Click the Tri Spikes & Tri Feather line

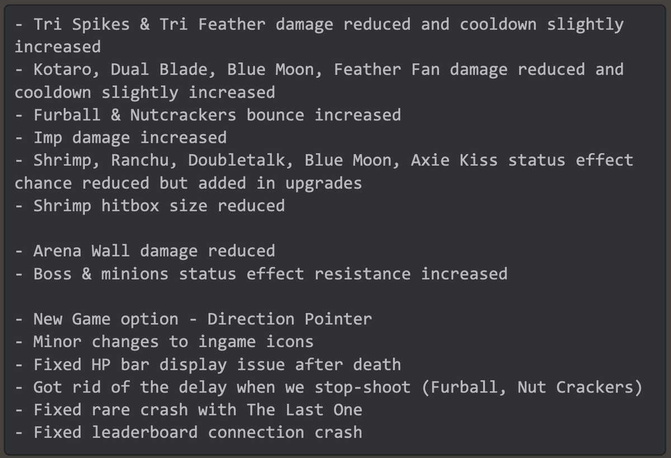(319, 35)
